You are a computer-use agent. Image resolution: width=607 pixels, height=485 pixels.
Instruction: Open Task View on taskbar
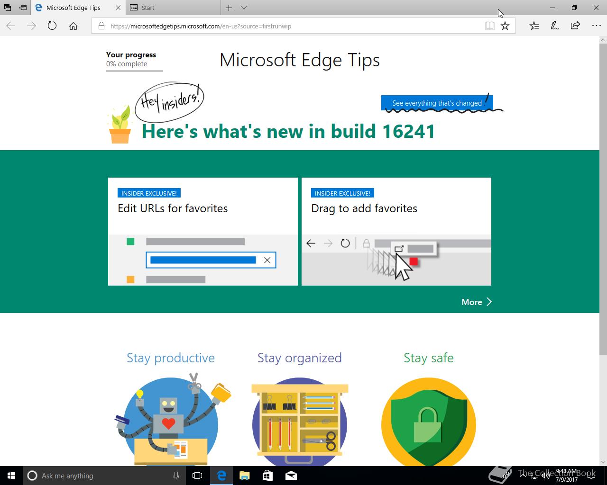click(x=197, y=476)
